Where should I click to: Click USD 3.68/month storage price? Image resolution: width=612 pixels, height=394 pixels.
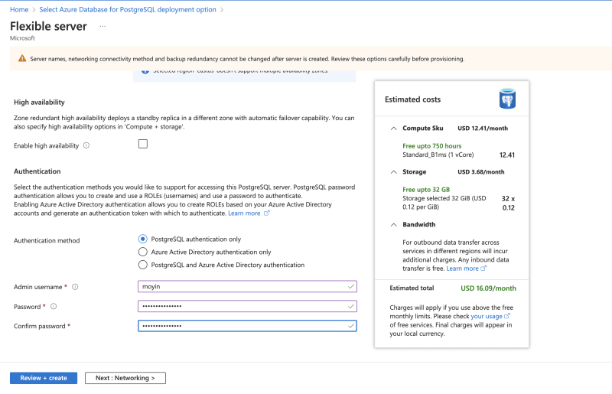[x=481, y=172]
